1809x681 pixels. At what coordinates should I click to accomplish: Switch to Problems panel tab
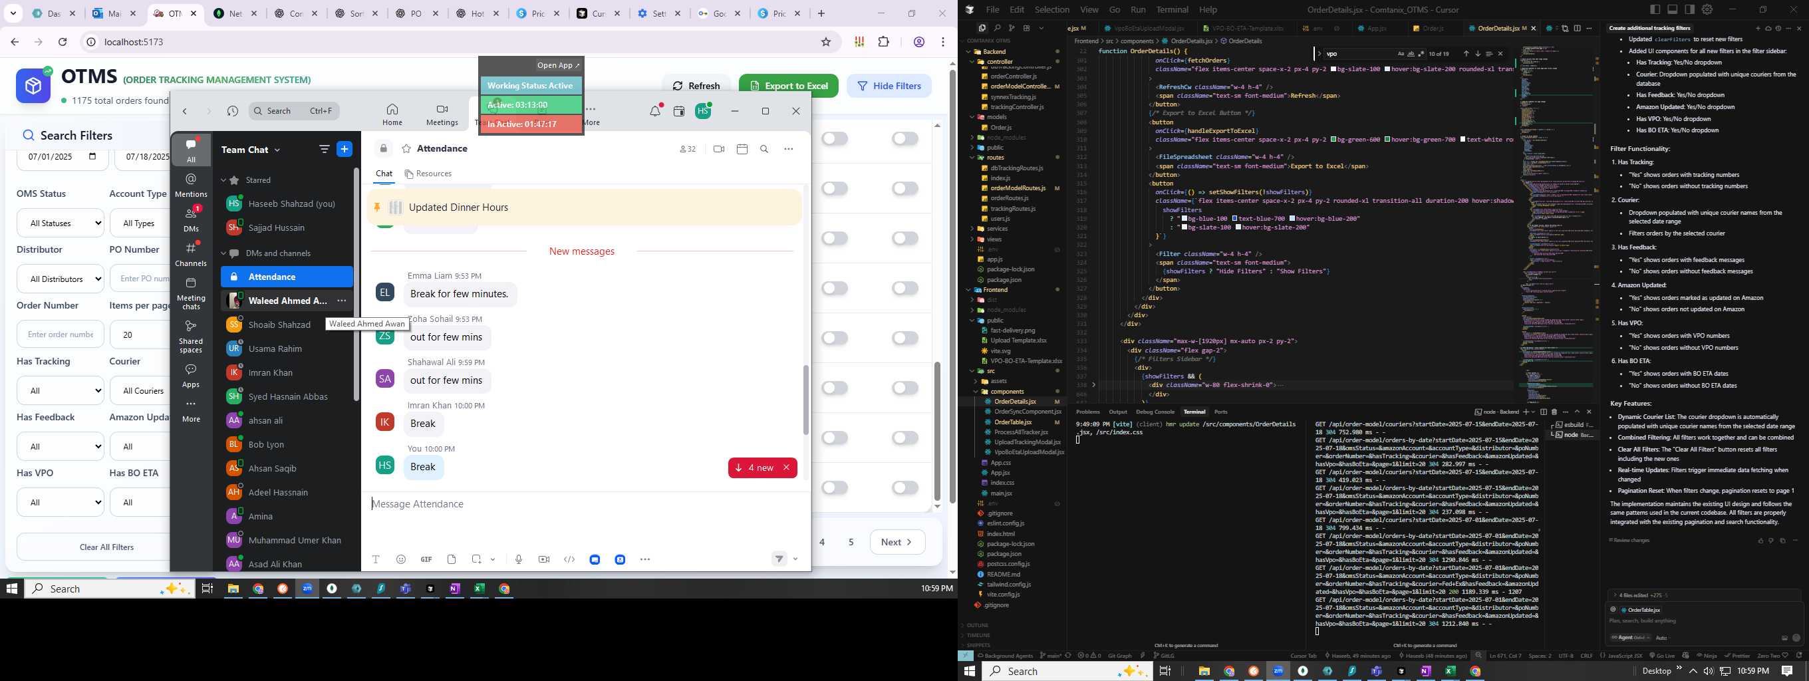[x=1088, y=412]
